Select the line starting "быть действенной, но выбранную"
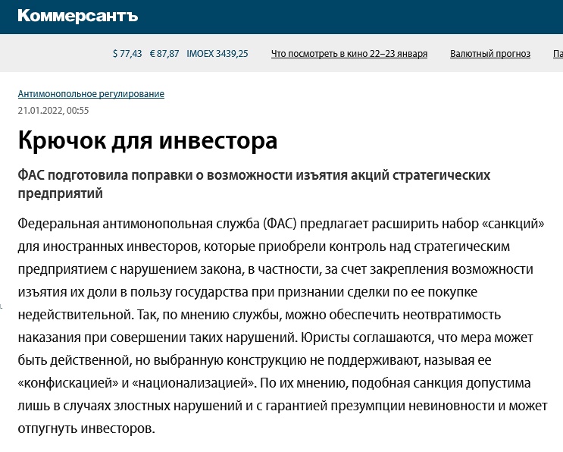Image resolution: width=563 pixels, height=452 pixels. pos(255,360)
